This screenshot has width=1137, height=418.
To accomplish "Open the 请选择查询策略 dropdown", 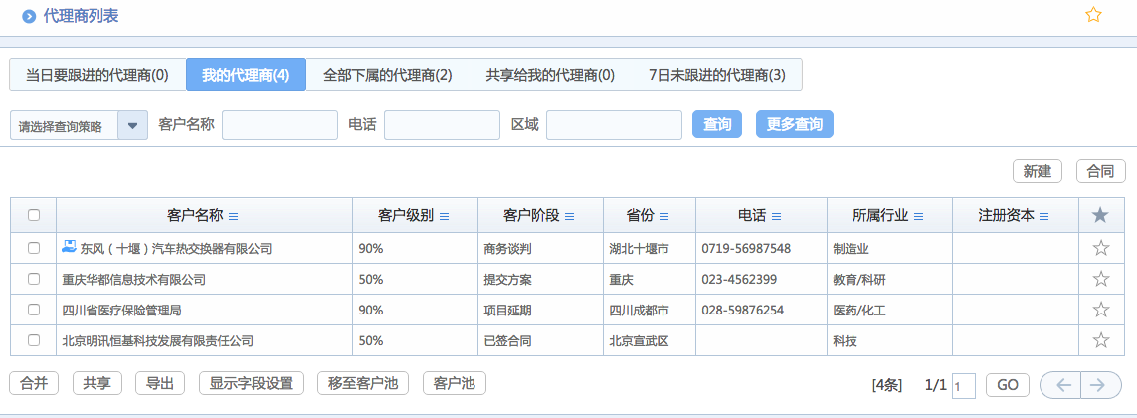I will pyautogui.click(x=133, y=125).
